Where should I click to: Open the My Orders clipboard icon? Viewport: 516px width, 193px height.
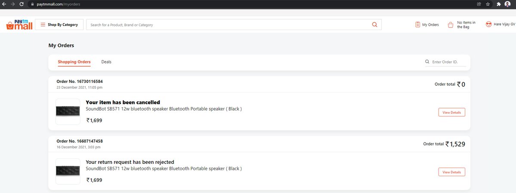[x=418, y=25]
